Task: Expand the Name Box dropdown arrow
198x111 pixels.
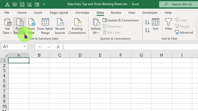Action: click(25, 47)
